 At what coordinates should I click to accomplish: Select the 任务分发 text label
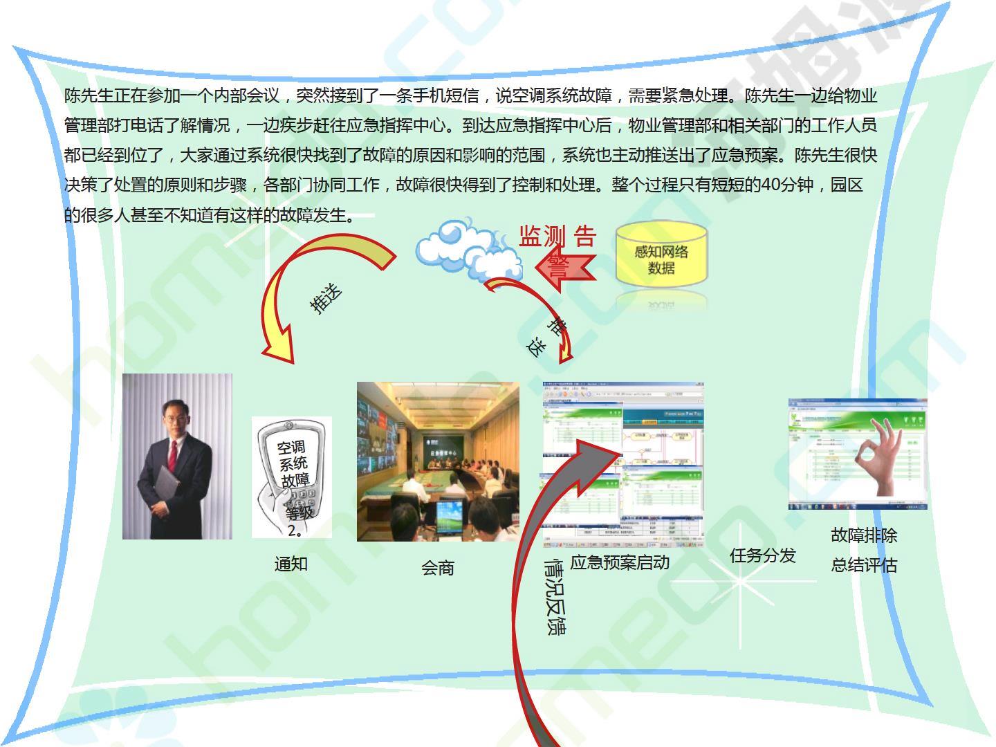(762, 555)
